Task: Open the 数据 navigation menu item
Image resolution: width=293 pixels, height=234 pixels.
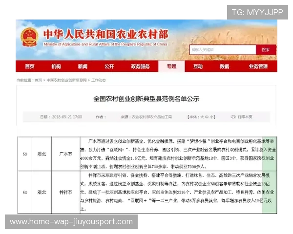Action: tap(225, 66)
